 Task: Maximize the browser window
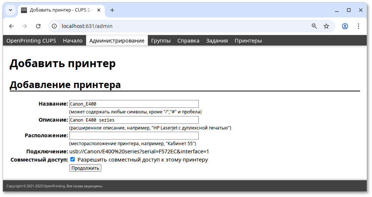click(349, 10)
